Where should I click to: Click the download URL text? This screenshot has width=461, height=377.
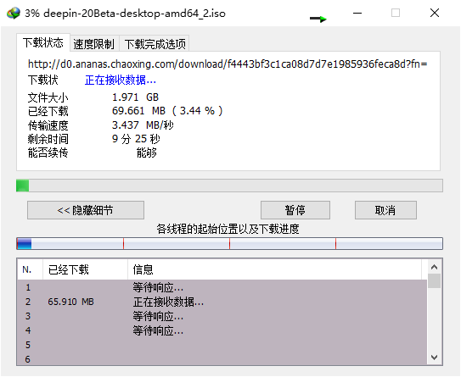click(228, 64)
